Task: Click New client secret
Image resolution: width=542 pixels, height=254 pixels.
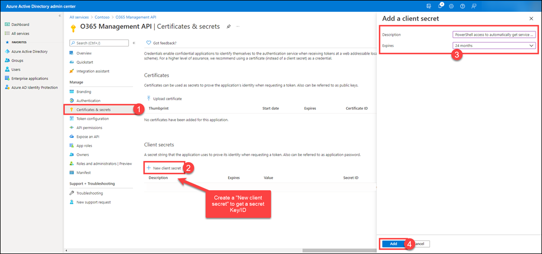Action: coord(164,168)
